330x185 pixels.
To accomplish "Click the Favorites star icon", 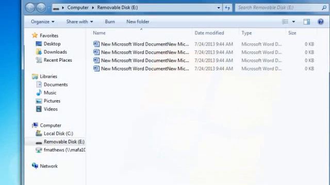I will [35, 35].
